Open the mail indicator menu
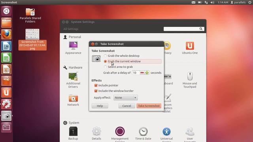The width and height of the screenshot is (253, 142). click(193, 2)
